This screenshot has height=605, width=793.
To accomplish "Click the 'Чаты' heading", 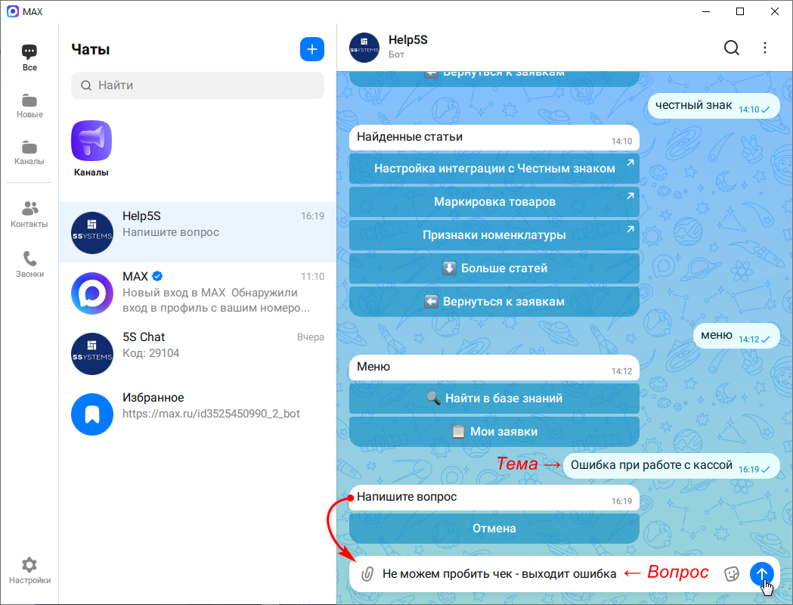I will [x=91, y=50].
